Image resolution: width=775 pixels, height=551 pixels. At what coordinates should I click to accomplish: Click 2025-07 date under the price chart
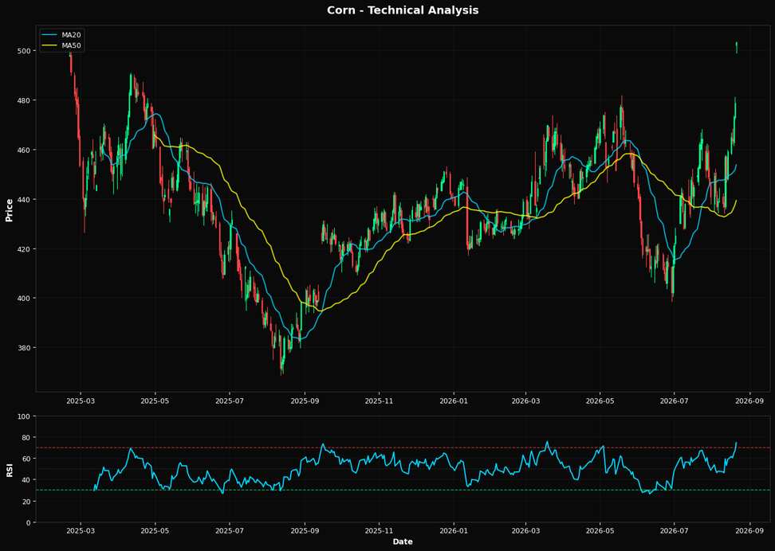coord(230,401)
